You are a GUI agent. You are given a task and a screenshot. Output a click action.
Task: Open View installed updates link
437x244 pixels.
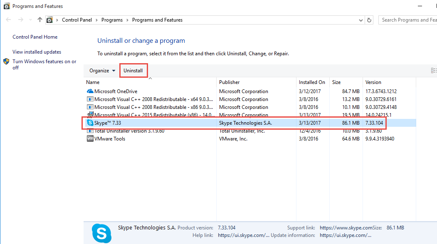click(x=37, y=52)
